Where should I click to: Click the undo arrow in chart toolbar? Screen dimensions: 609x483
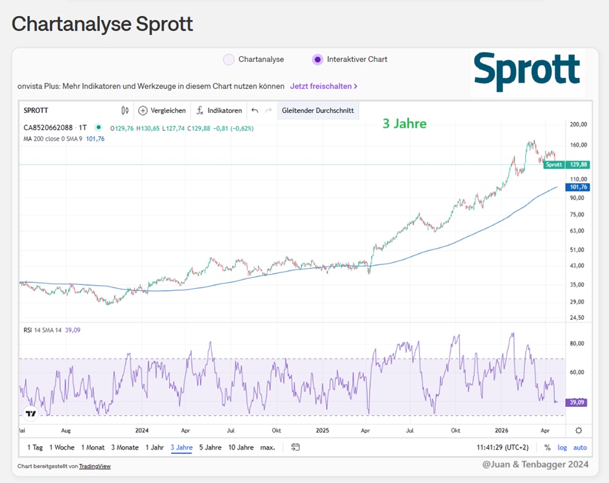(255, 111)
